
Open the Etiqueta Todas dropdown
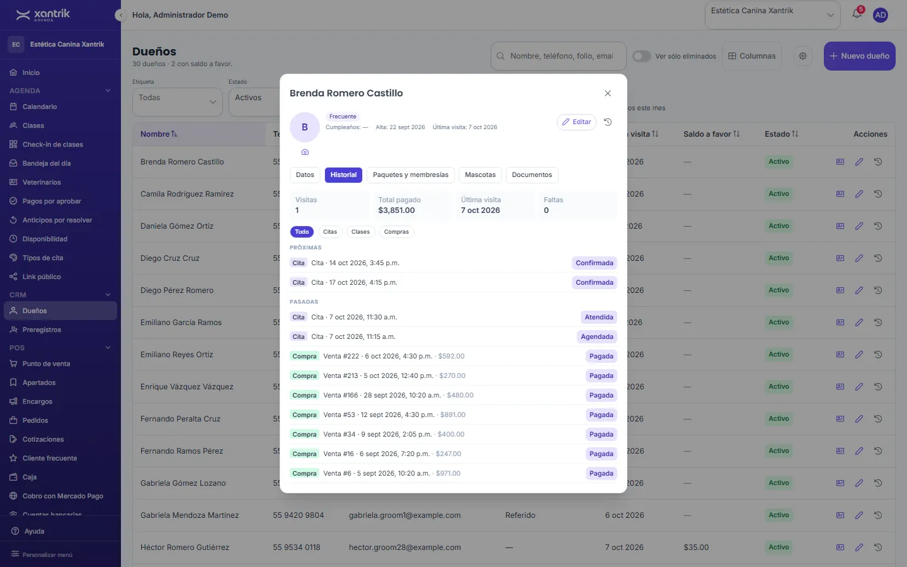tap(178, 102)
